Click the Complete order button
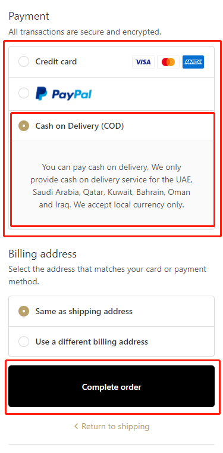Screen dimensions: 223x453 click(x=112, y=386)
